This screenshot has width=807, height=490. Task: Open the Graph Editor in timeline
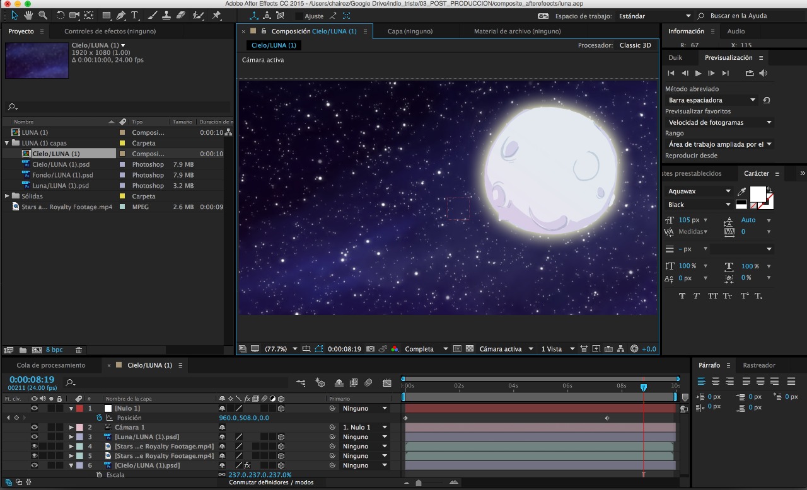point(386,382)
